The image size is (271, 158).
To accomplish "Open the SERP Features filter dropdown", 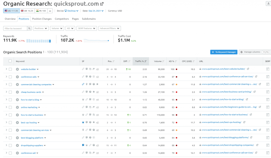I will click(x=87, y=28).
